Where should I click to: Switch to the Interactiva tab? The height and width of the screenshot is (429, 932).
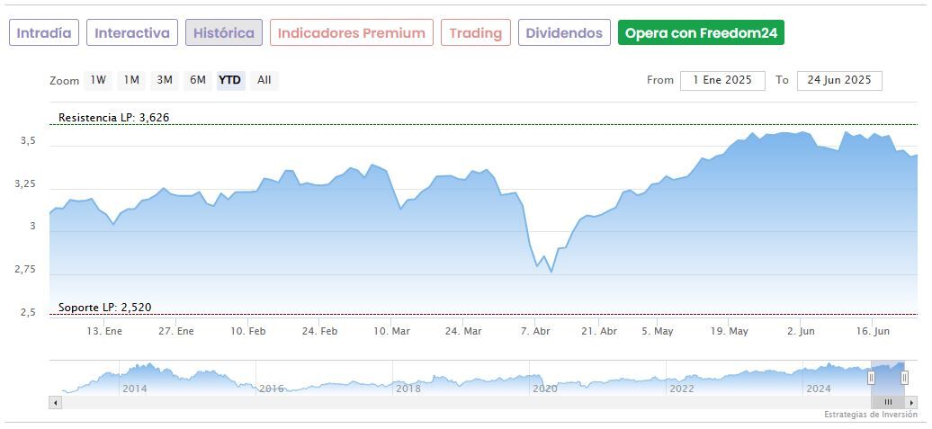tap(132, 33)
